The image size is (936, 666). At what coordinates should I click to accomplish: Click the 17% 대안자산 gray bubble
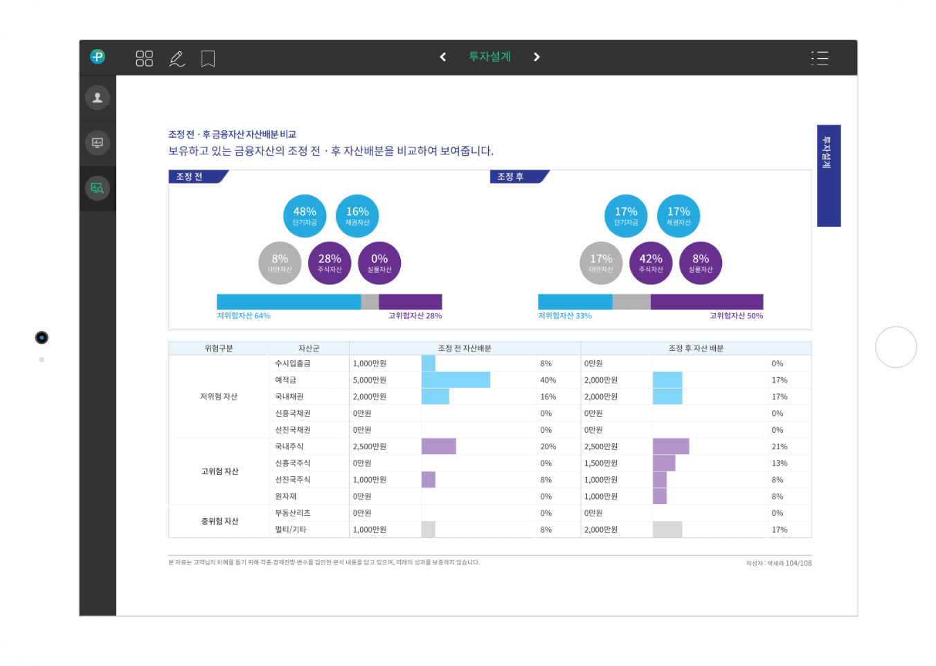click(601, 263)
